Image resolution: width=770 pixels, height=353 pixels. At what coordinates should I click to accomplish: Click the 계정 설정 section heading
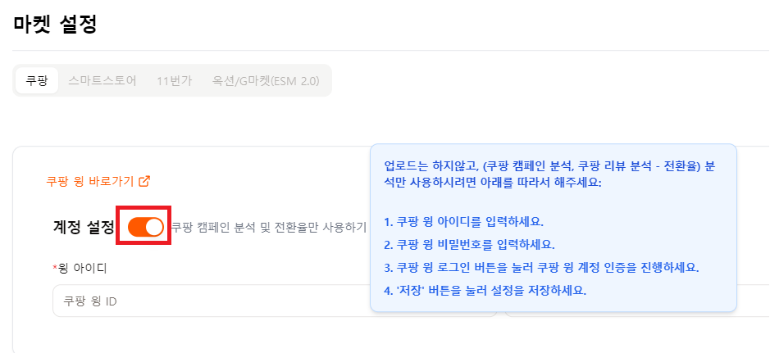pos(84,228)
